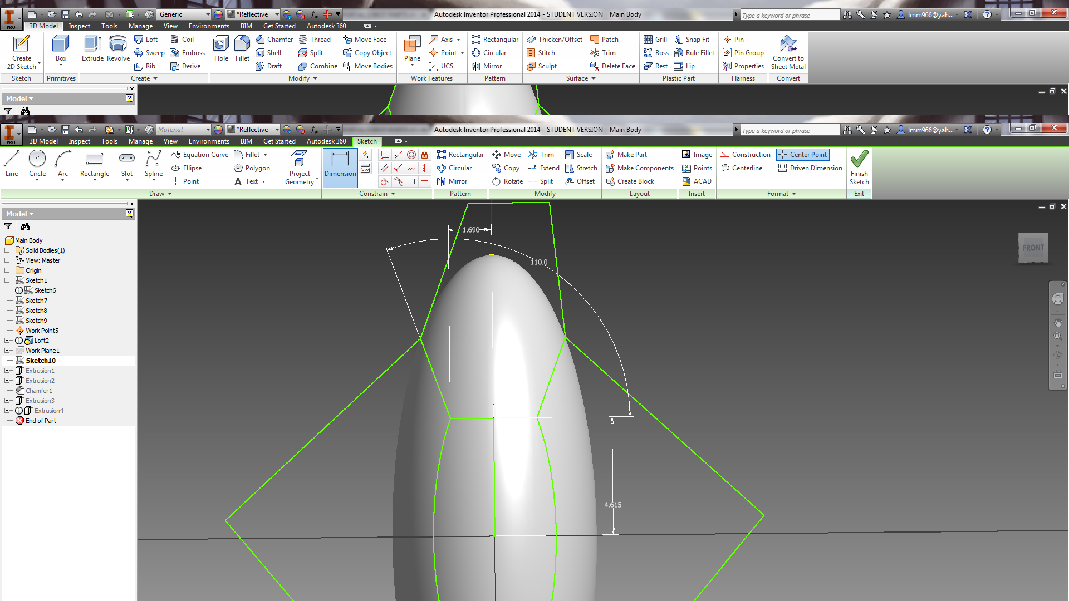Click the Trim tool in Modify panel

click(541, 155)
